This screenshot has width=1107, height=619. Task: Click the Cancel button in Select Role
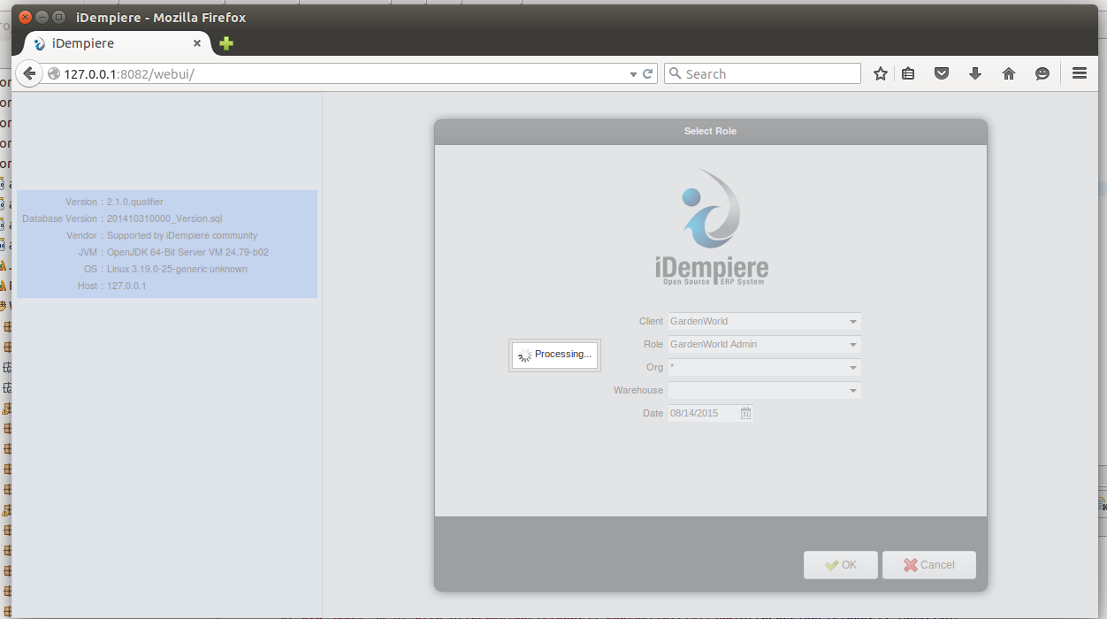coord(929,565)
